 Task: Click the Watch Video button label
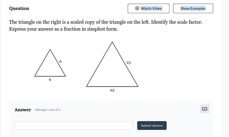(151, 9)
